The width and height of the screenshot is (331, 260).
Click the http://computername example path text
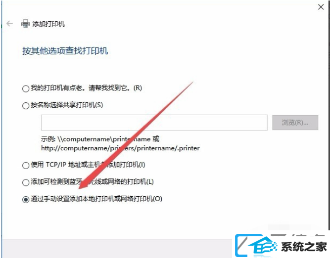[120, 148]
